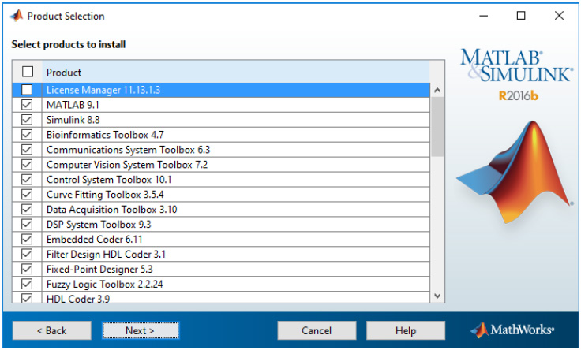The height and width of the screenshot is (350, 581).
Task: Check the License Manager 11.13.1.3 checkbox
Action: pos(27,90)
